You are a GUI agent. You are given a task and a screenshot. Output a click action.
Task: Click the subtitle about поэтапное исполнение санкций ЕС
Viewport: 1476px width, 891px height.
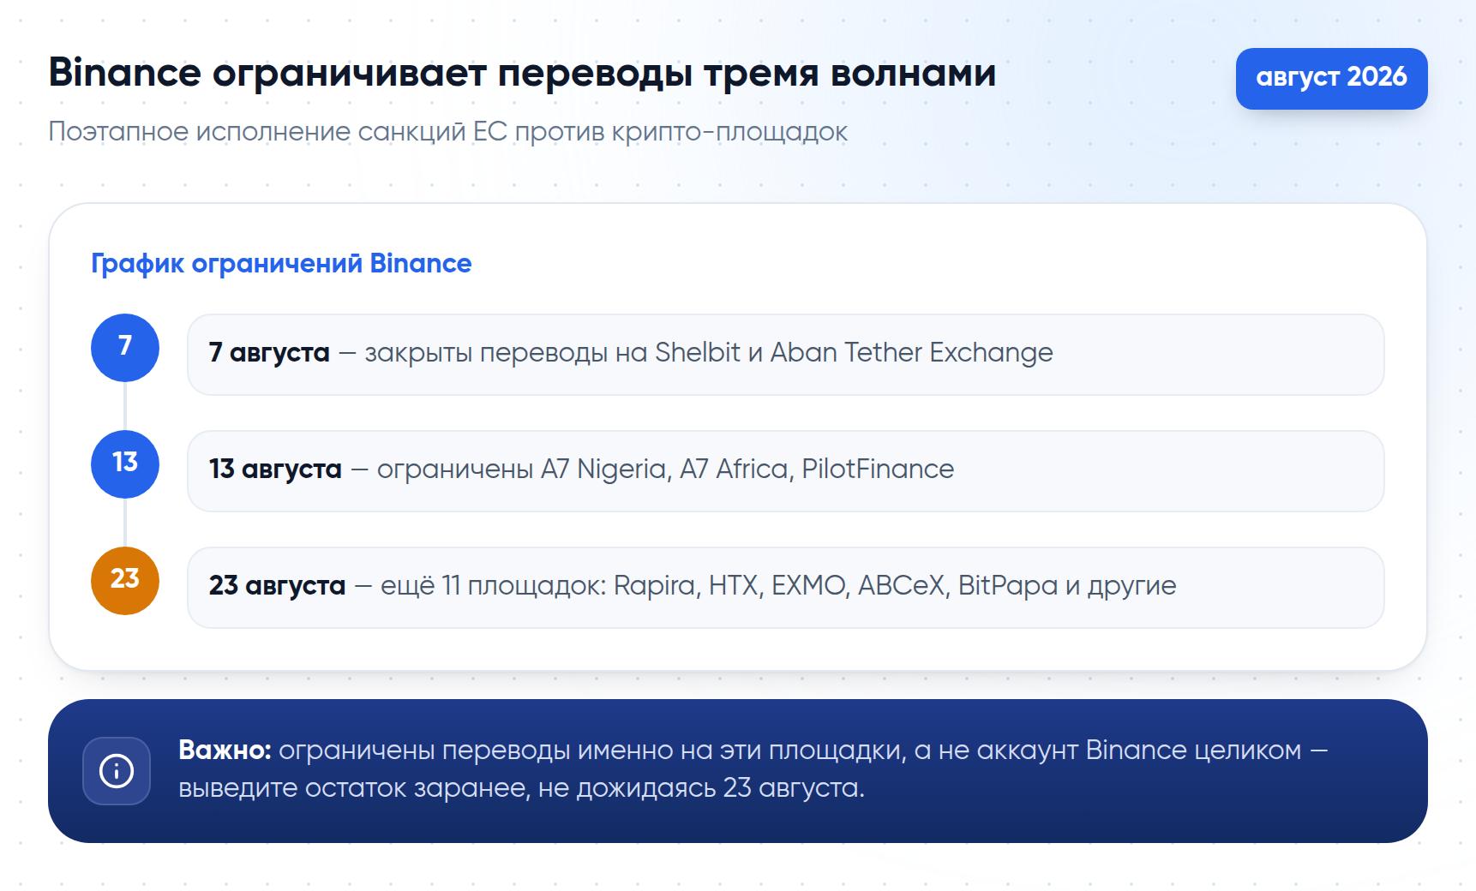(447, 132)
